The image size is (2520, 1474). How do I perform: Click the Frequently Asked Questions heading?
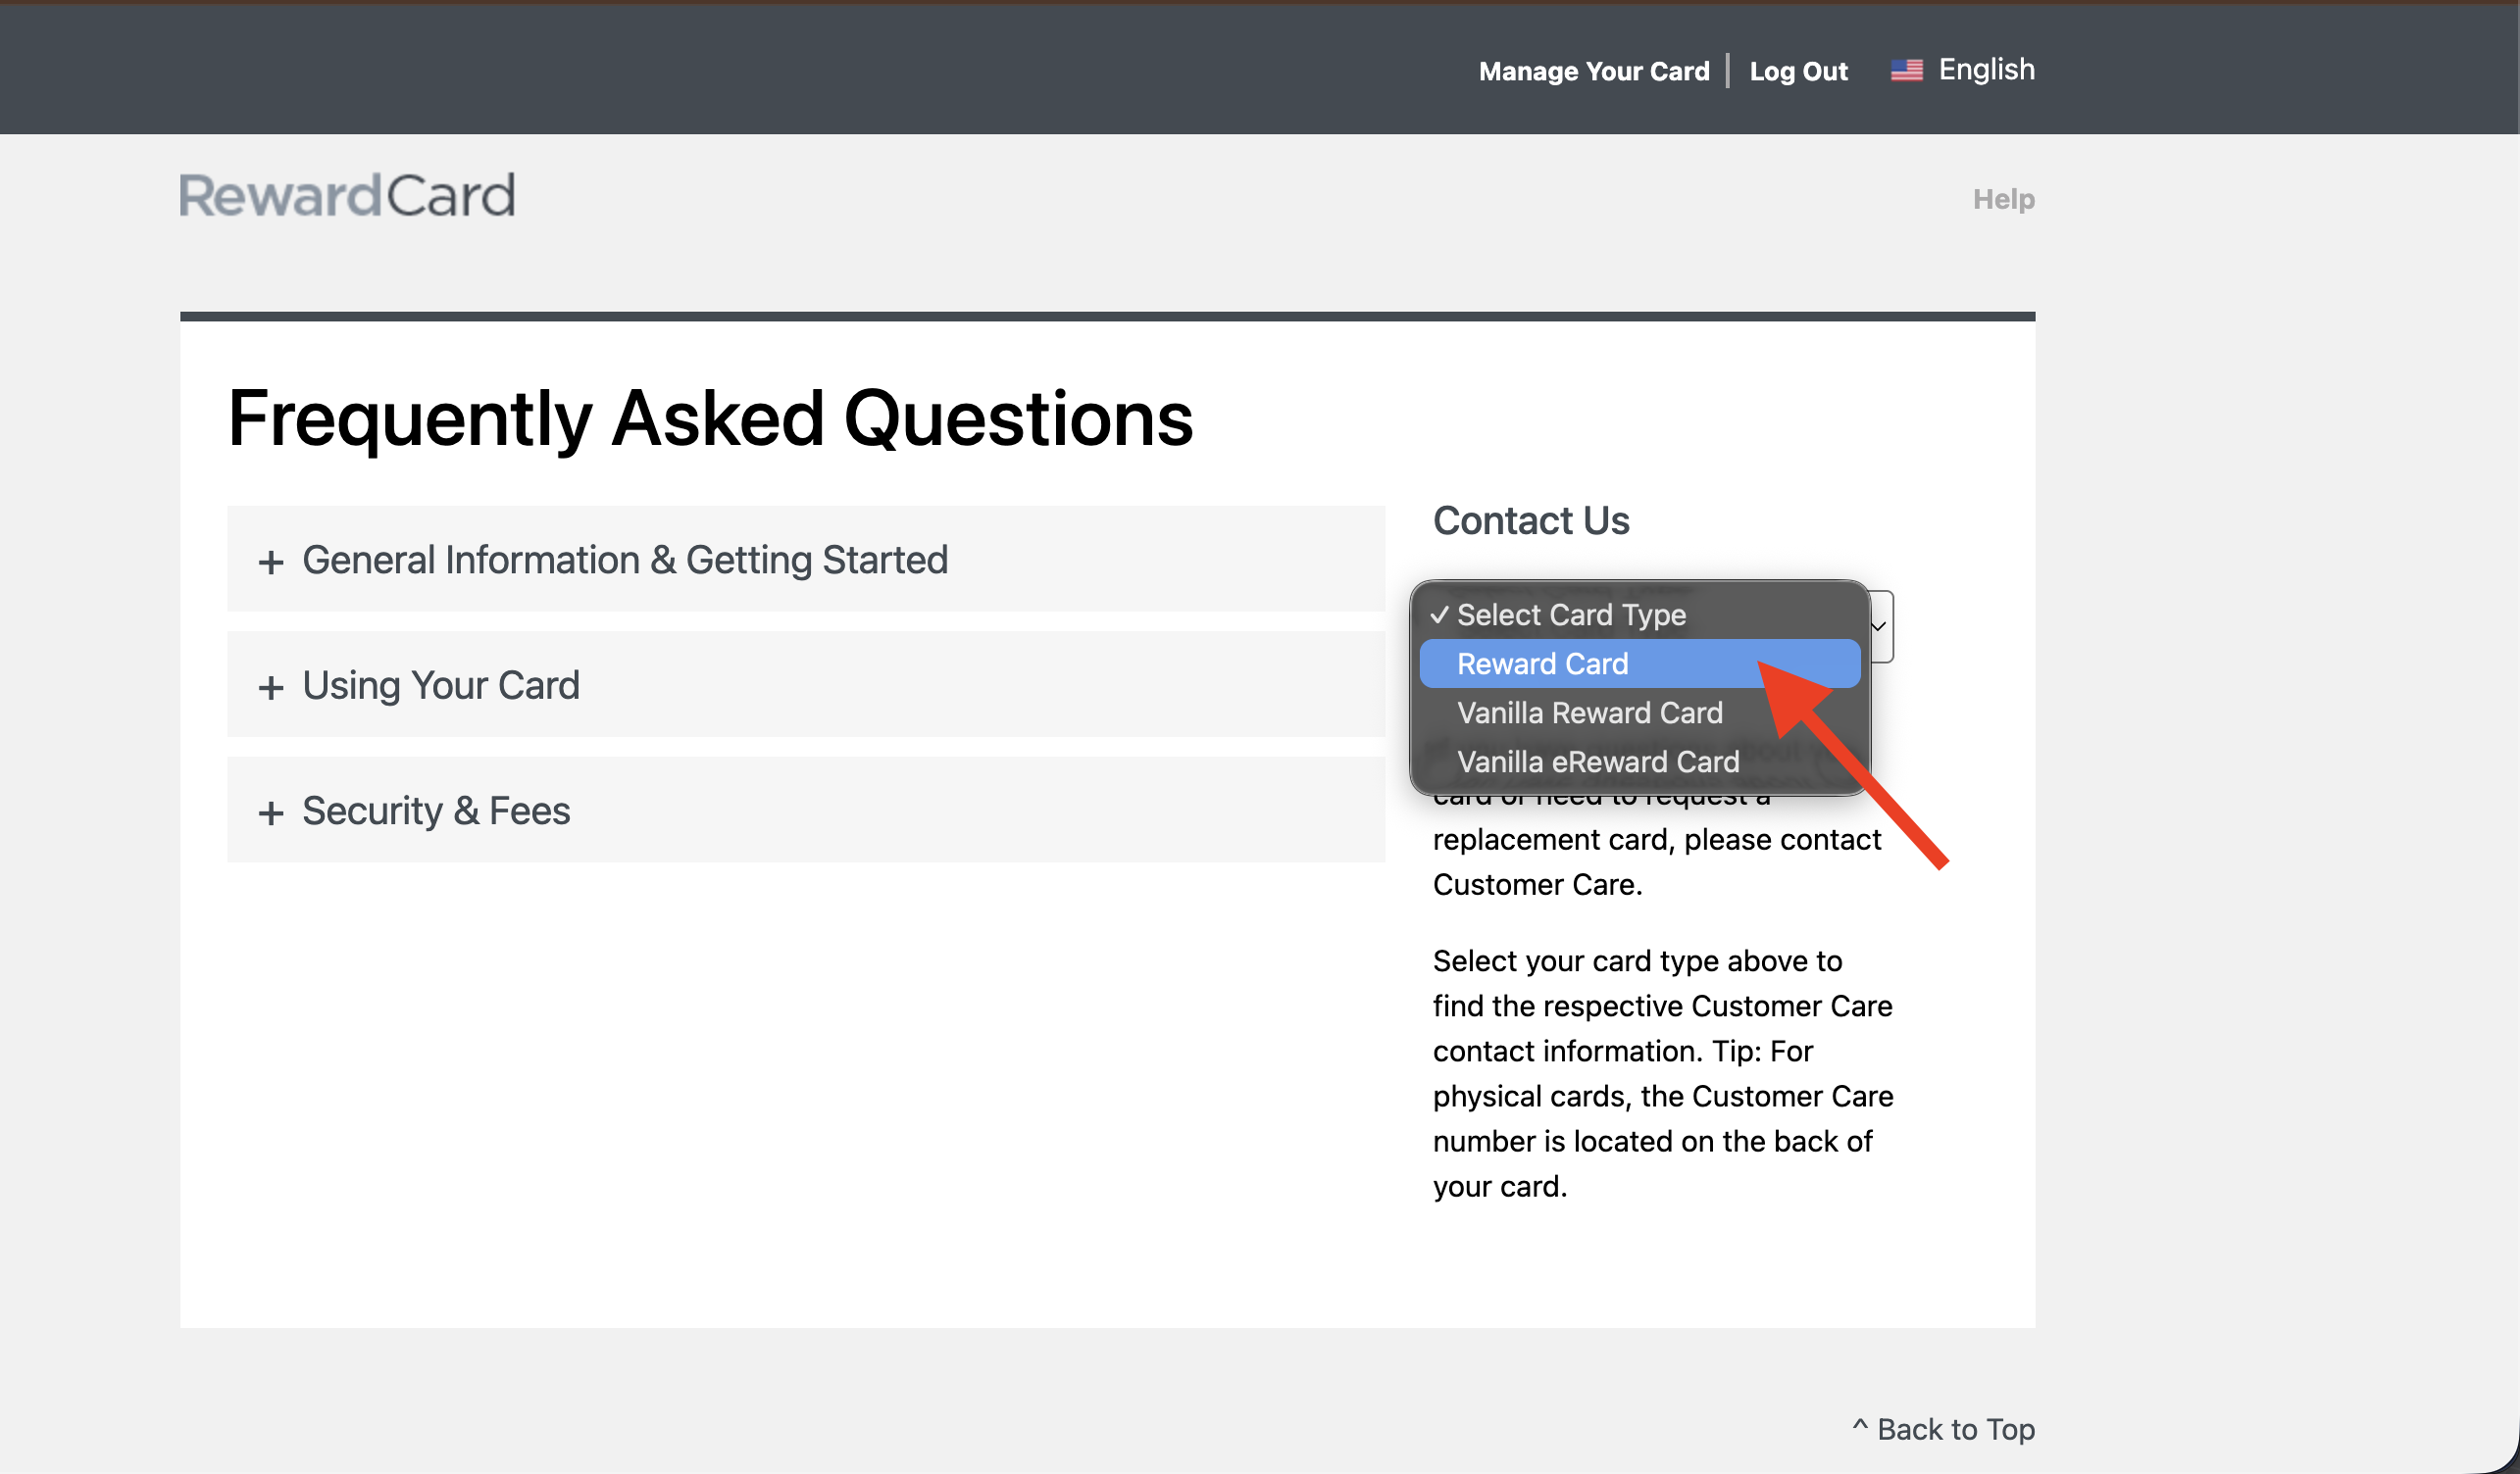pyautogui.click(x=710, y=418)
